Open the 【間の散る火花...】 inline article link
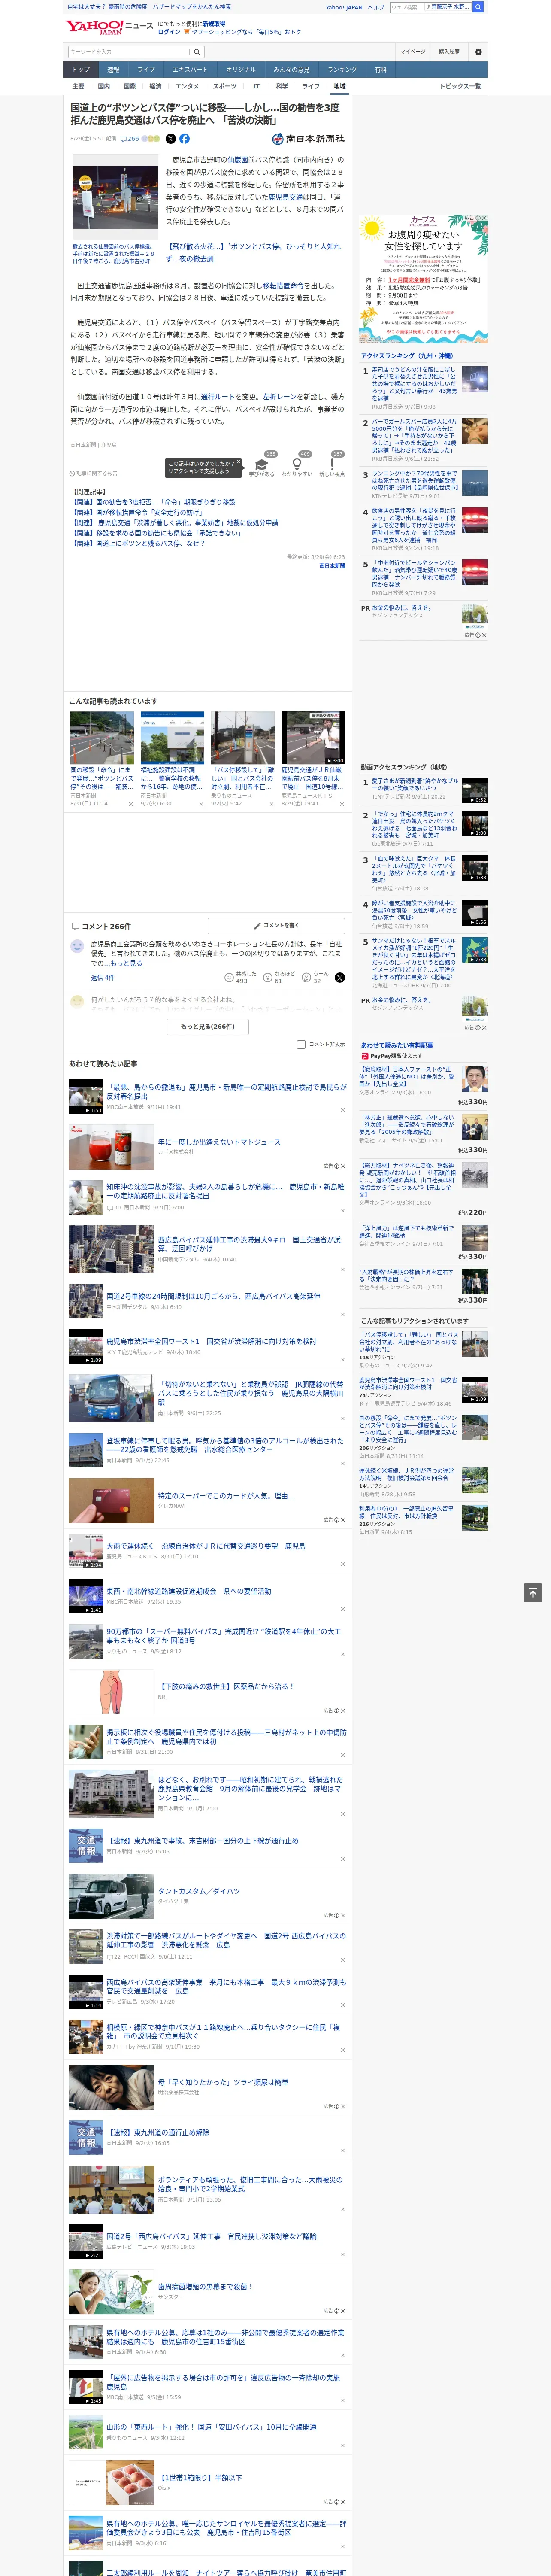 tap(253, 252)
